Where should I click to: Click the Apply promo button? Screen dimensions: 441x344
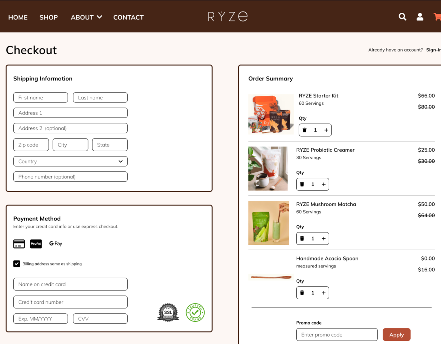397,334
